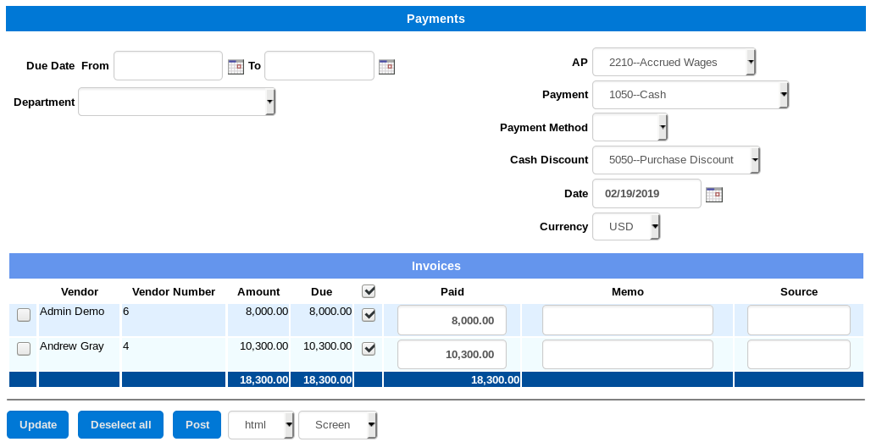Click the Source column header
The height and width of the screenshot is (442, 871).
point(799,292)
